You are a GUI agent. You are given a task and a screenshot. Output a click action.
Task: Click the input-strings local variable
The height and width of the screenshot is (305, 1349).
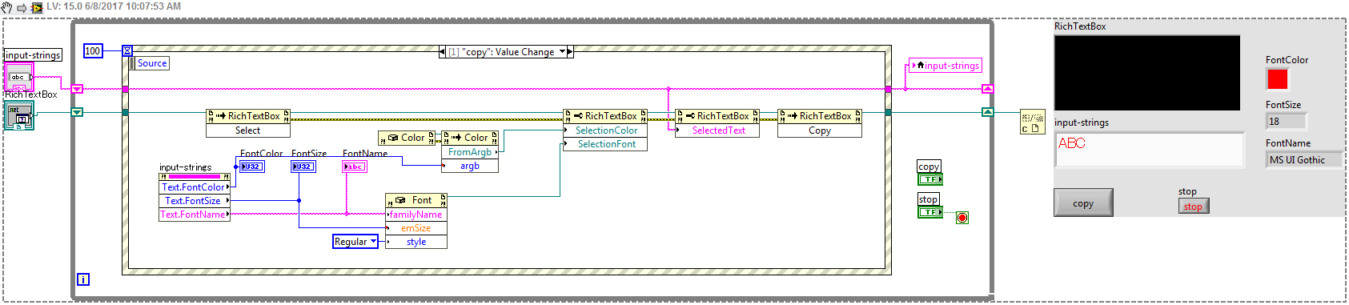(946, 66)
